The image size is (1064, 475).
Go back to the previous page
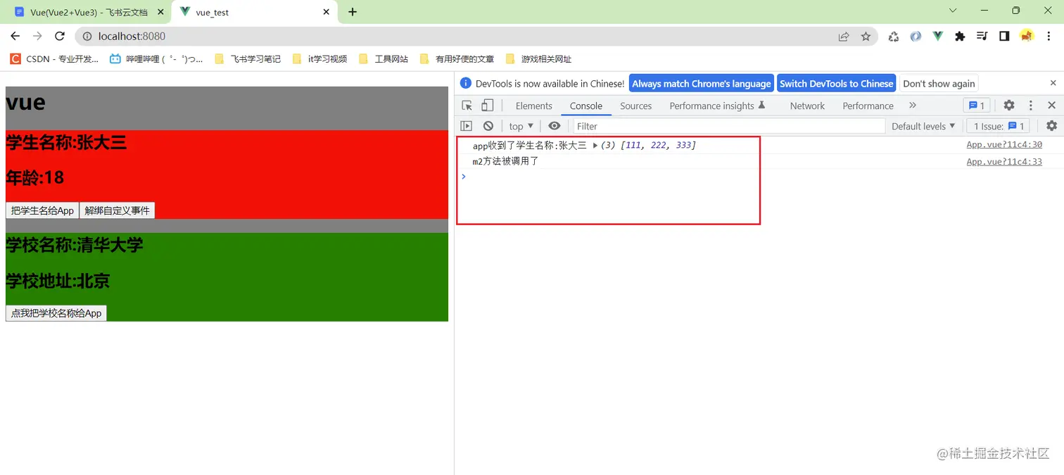coord(15,36)
